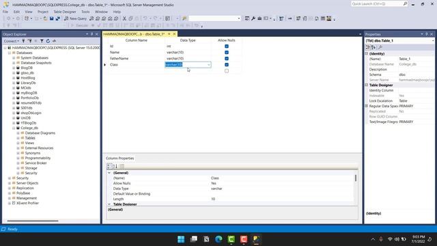Image resolution: width=437 pixels, height=246 pixels.
Task: Click the categorized icon in Column Properties
Action: [x=109, y=166]
